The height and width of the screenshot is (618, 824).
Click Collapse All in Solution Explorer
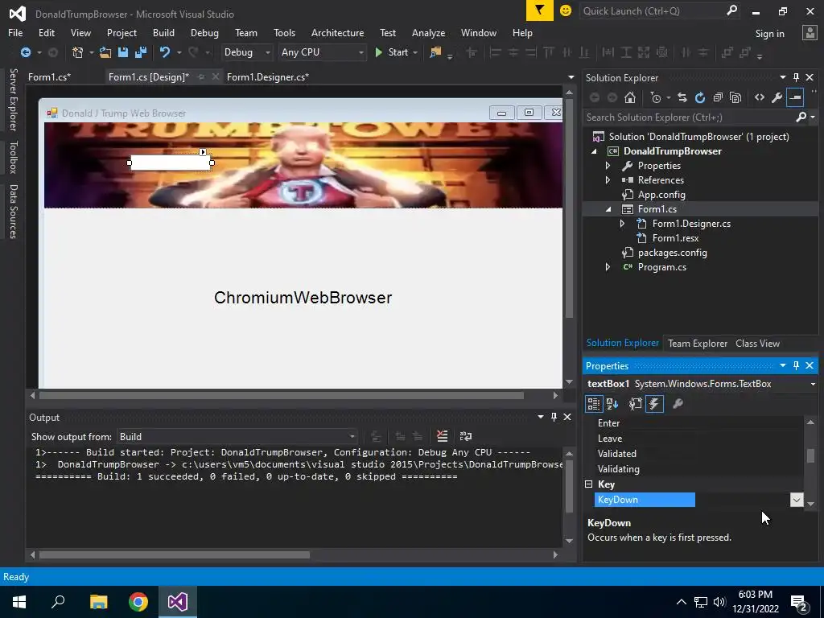click(718, 97)
